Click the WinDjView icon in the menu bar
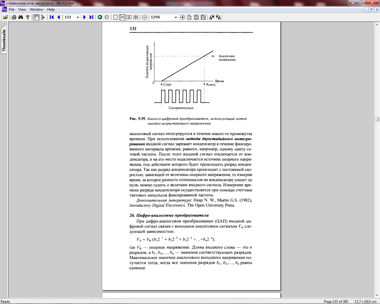This screenshot has width=380, height=304. [x=4, y=9]
